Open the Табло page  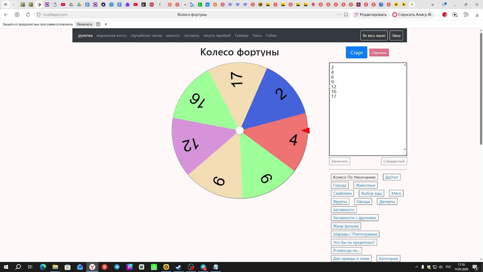[x=271, y=36]
